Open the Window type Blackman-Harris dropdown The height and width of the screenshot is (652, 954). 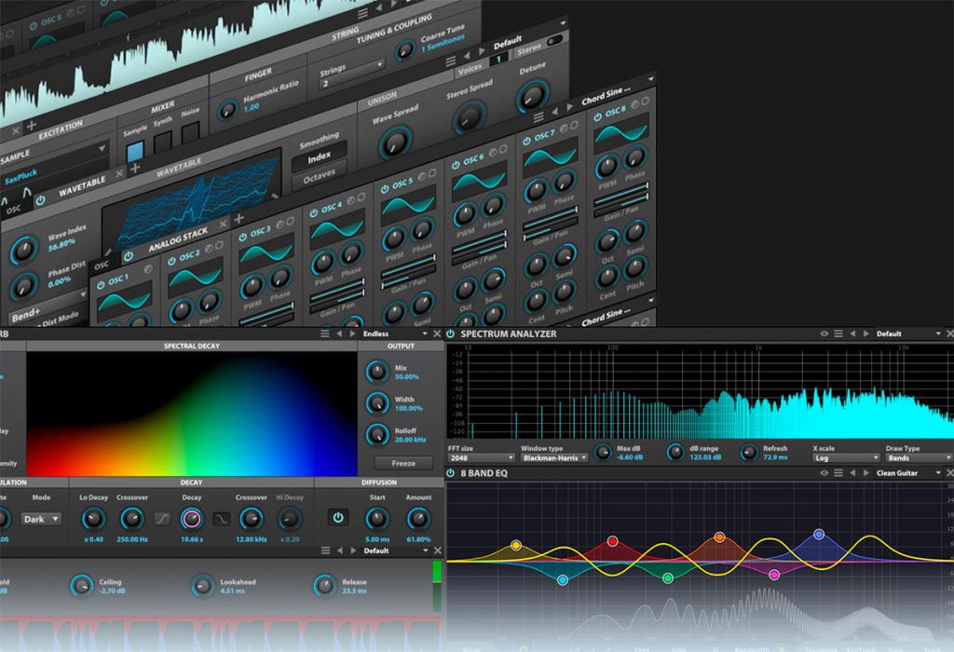point(553,458)
